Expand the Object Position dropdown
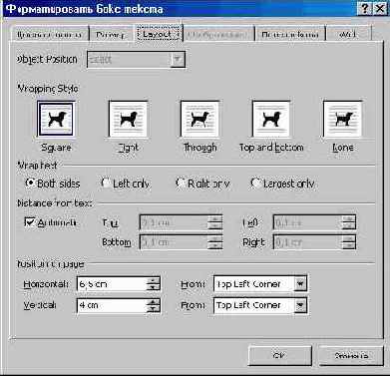The image size is (390, 376). 178,60
